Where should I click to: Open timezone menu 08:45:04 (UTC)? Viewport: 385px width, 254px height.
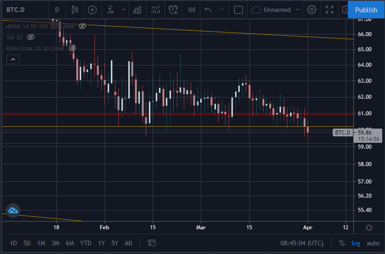(x=302, y=243)
